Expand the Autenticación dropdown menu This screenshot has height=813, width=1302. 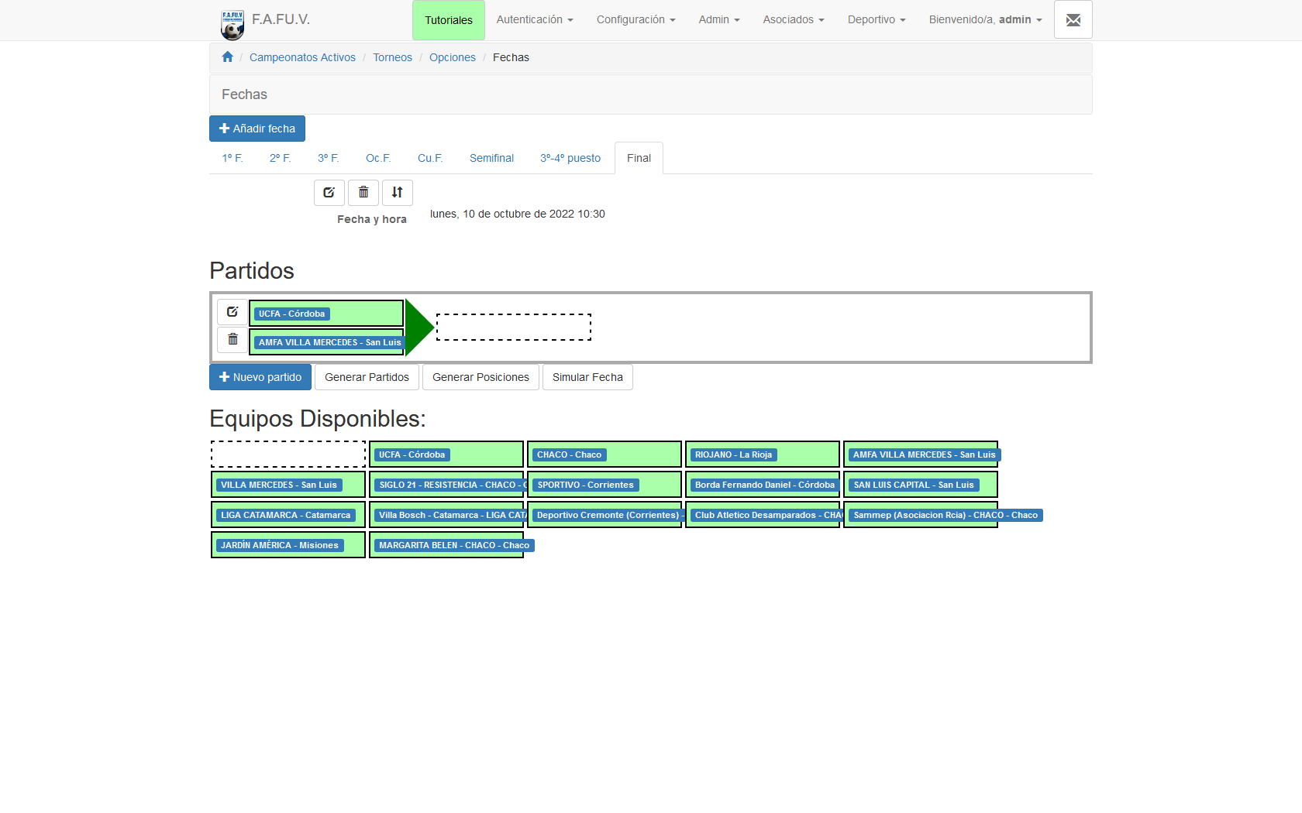(x=535, y=20)
